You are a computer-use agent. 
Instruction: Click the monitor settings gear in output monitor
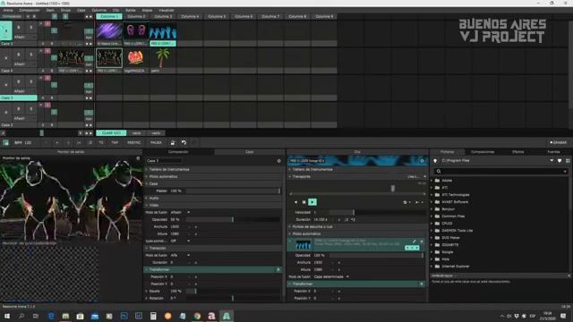138,158
